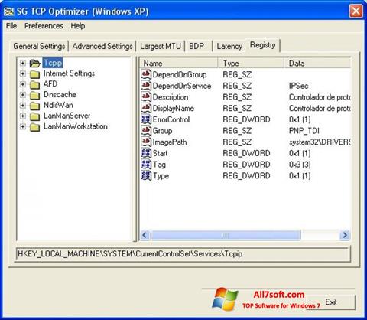The image size is (367, 320).
Task: Click the DWORD icon beside ErrorControl
Action: (146, 119)
